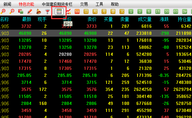Click the red pencil drawing tool icon
The width and height of the screenshot is (192, 118).
pos(30,11)
